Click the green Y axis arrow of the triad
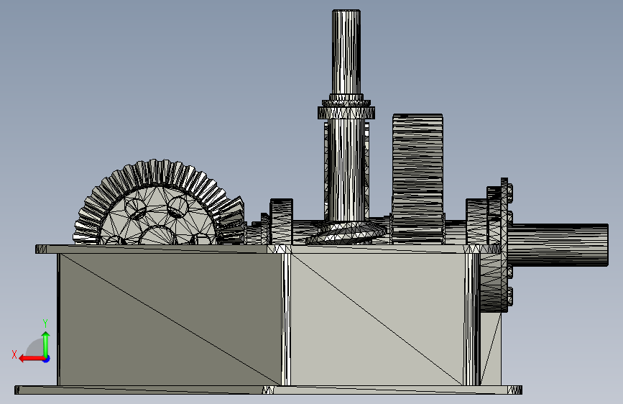 46,344
